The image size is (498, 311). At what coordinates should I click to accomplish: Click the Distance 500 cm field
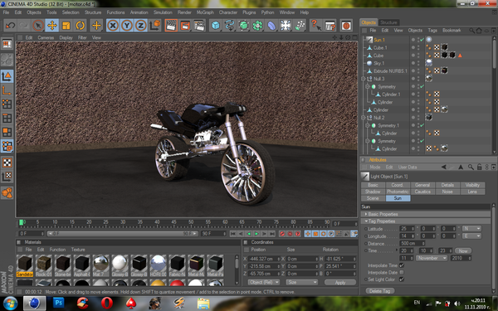[412, 243]
